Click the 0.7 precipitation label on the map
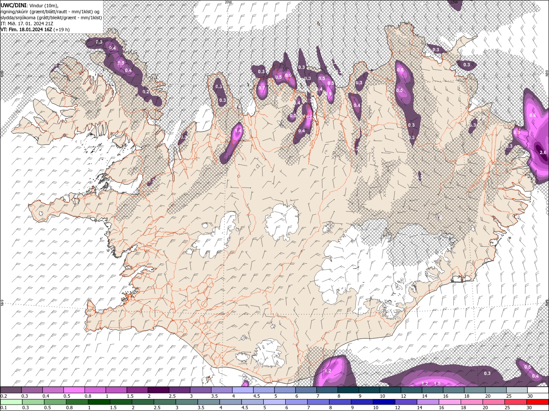 (x=262, y=88)
